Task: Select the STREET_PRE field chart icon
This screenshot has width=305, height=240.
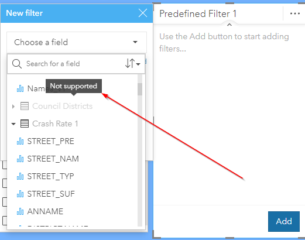Action: pos(20,141)
